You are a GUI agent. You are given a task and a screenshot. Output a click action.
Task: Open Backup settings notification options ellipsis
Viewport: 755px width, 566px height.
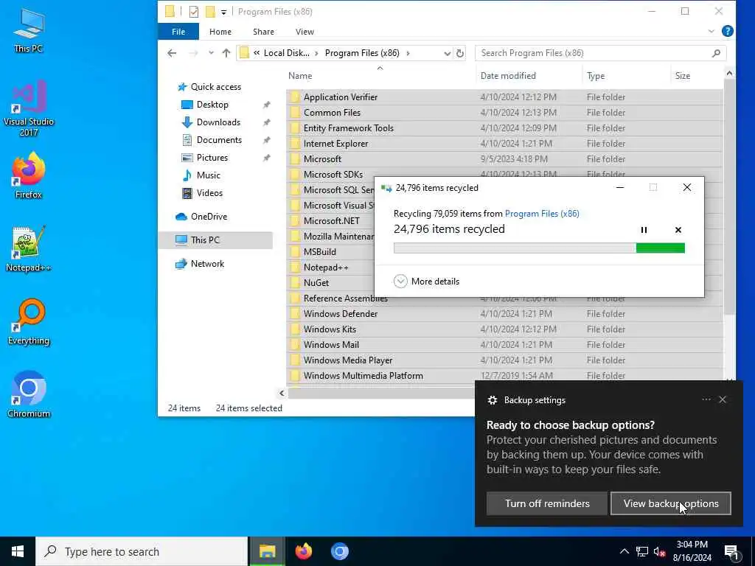point(706,399)
